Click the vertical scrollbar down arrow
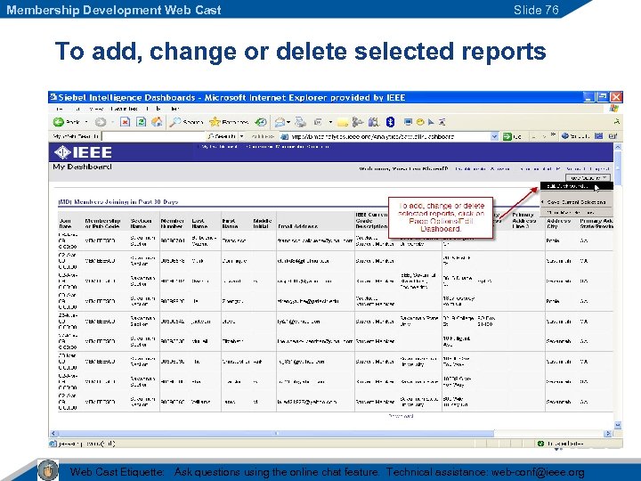This screenshot has height=481, width=641. [x=618, y=426]
